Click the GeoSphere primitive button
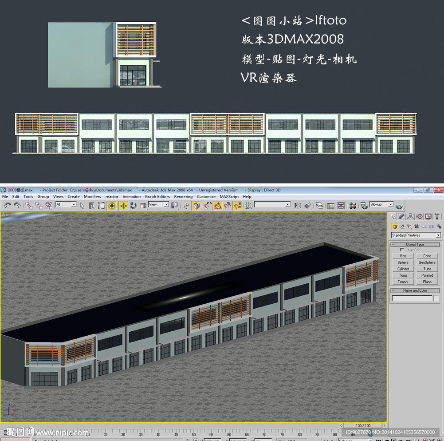The width and height of the screenshot is (444, 441). tap(427, 262)
